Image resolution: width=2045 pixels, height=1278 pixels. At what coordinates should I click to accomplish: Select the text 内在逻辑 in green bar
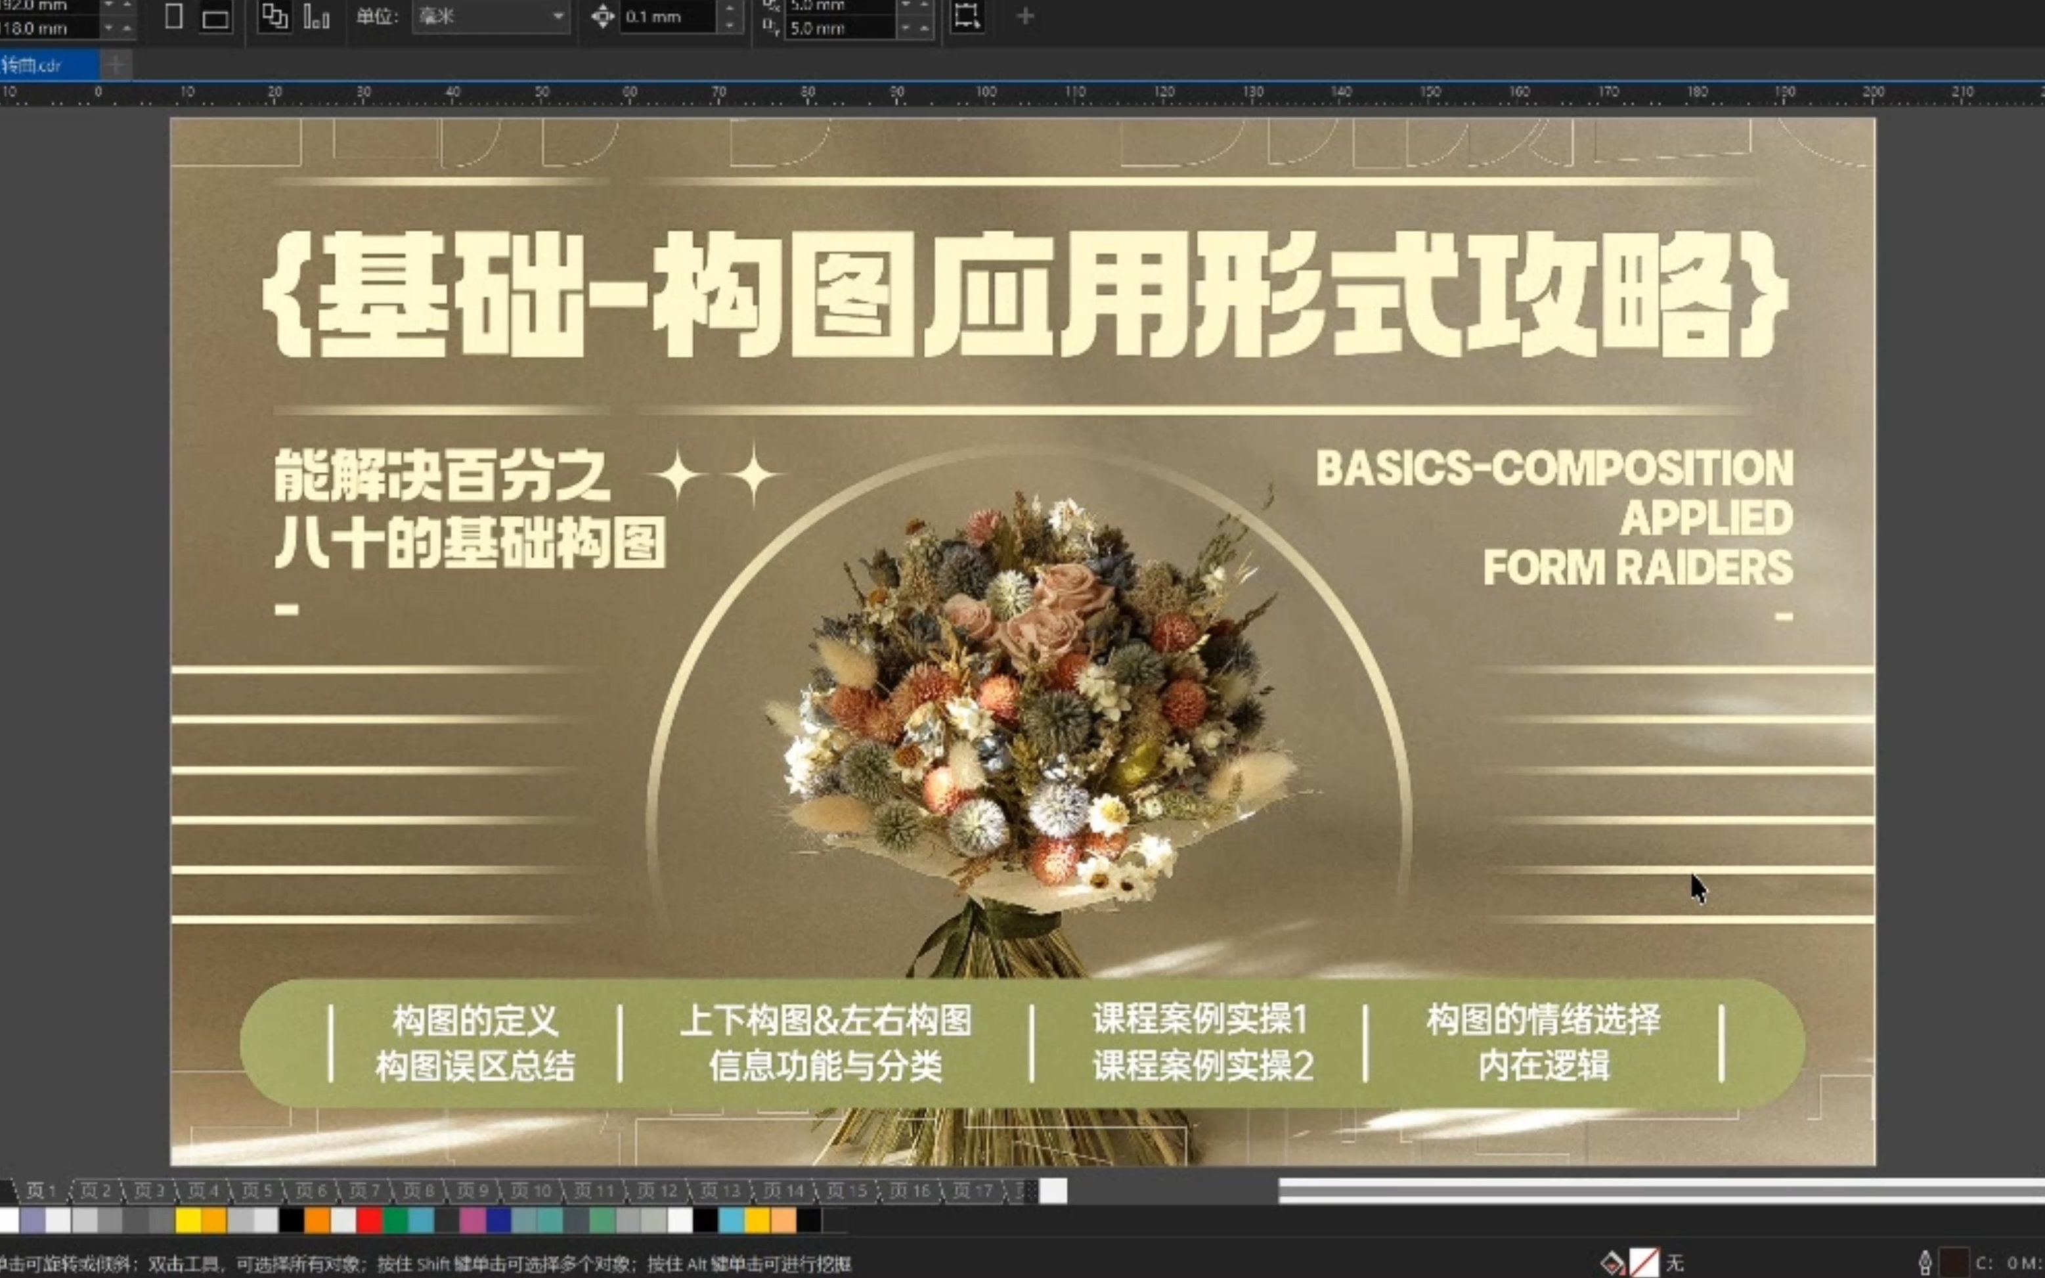[1544, 1065]
